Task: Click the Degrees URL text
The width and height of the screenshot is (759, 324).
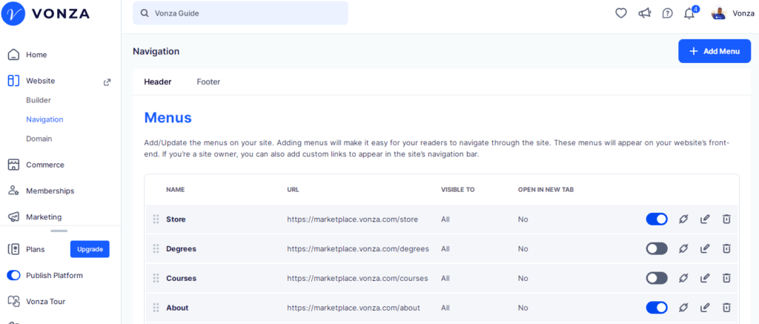Action: coord(358,249)
